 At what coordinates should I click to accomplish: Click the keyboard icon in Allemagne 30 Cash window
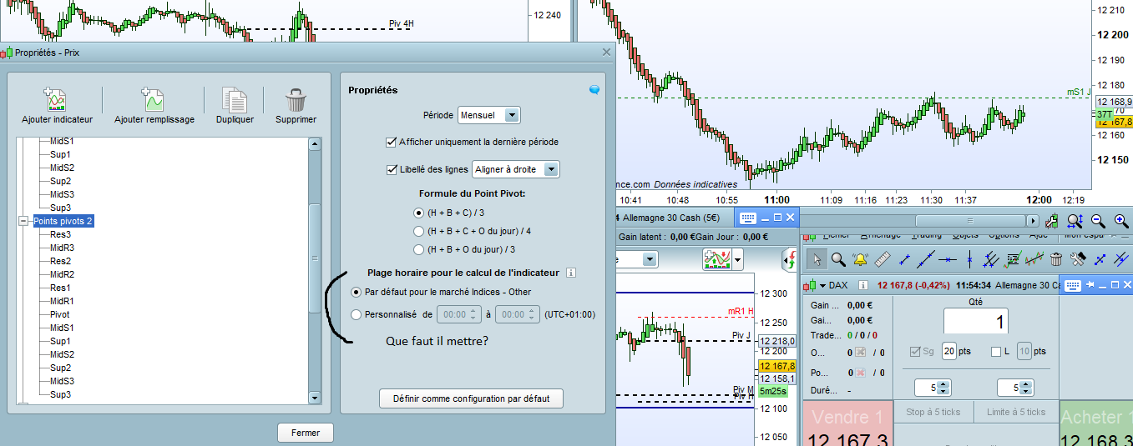[747, 218]
